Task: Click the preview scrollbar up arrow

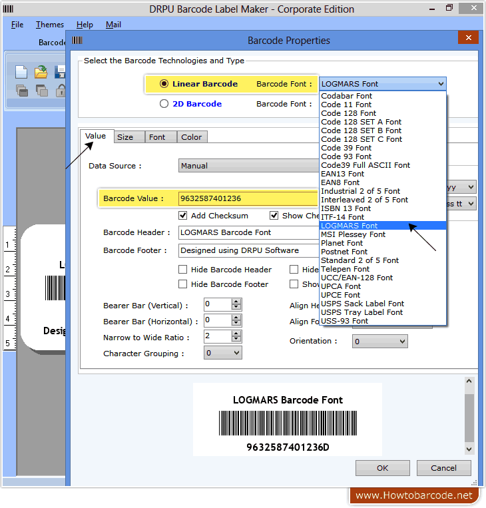Action: point(469,381)
